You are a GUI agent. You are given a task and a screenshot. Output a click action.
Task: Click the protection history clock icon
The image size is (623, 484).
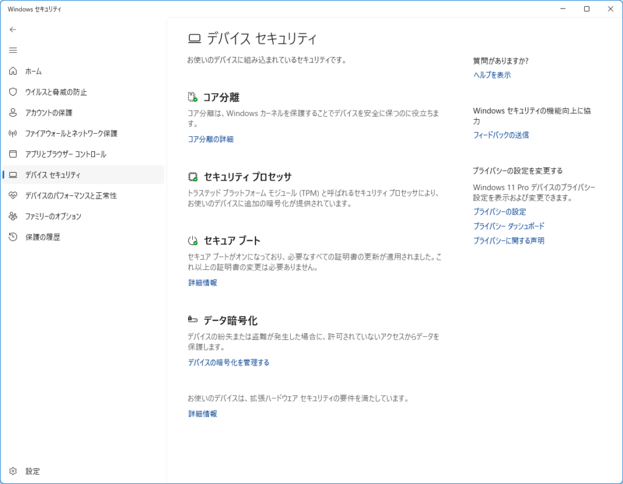[13, 237]
